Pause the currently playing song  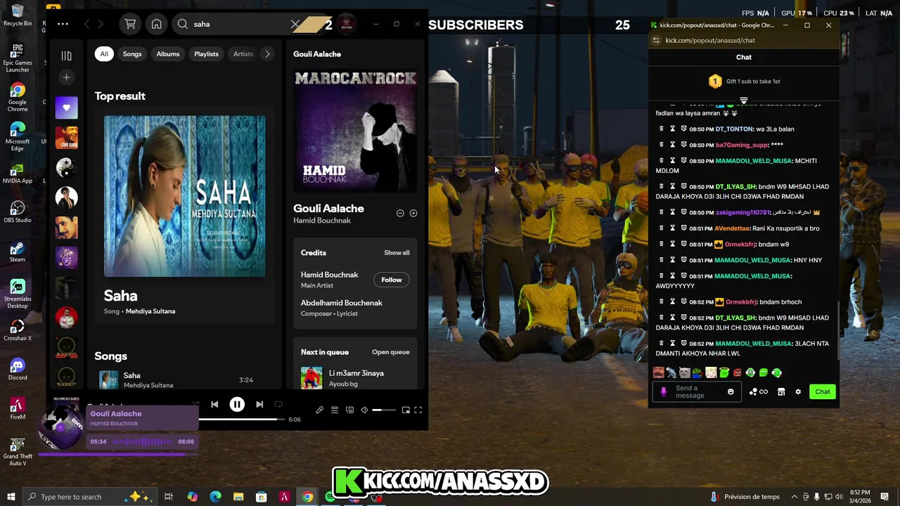tap(237, 405)
